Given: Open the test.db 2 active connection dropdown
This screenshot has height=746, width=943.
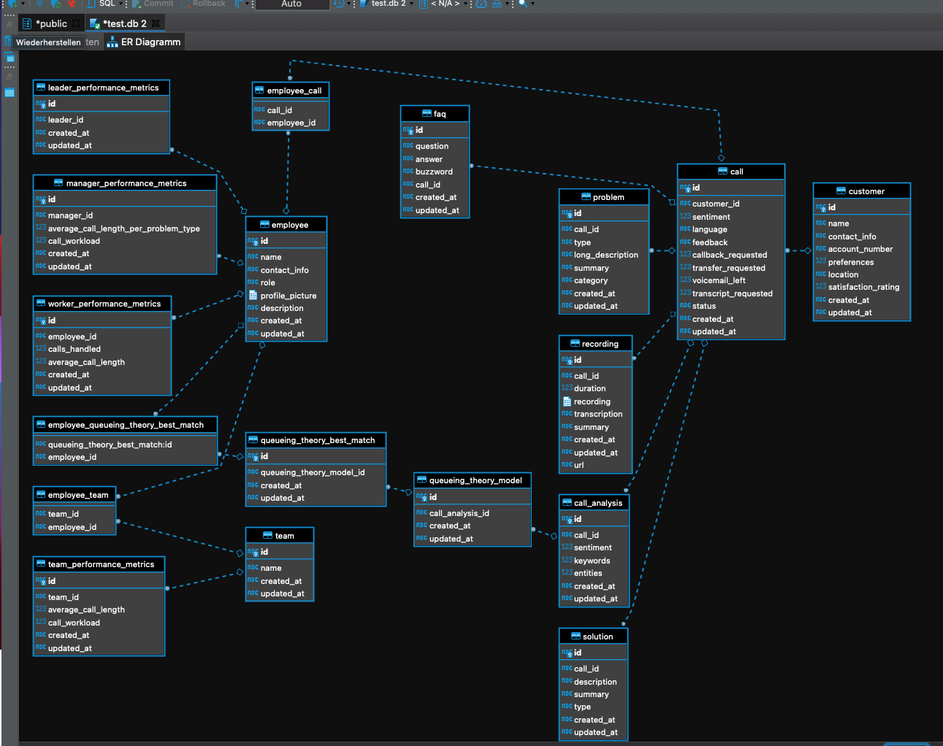Looking at the screenshot, I should pos(387,4).
